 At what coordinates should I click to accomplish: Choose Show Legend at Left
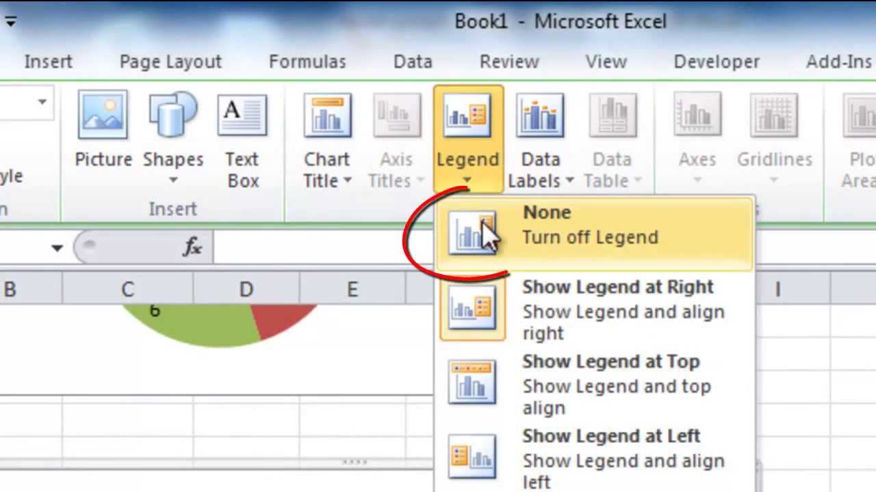[595, 458]
